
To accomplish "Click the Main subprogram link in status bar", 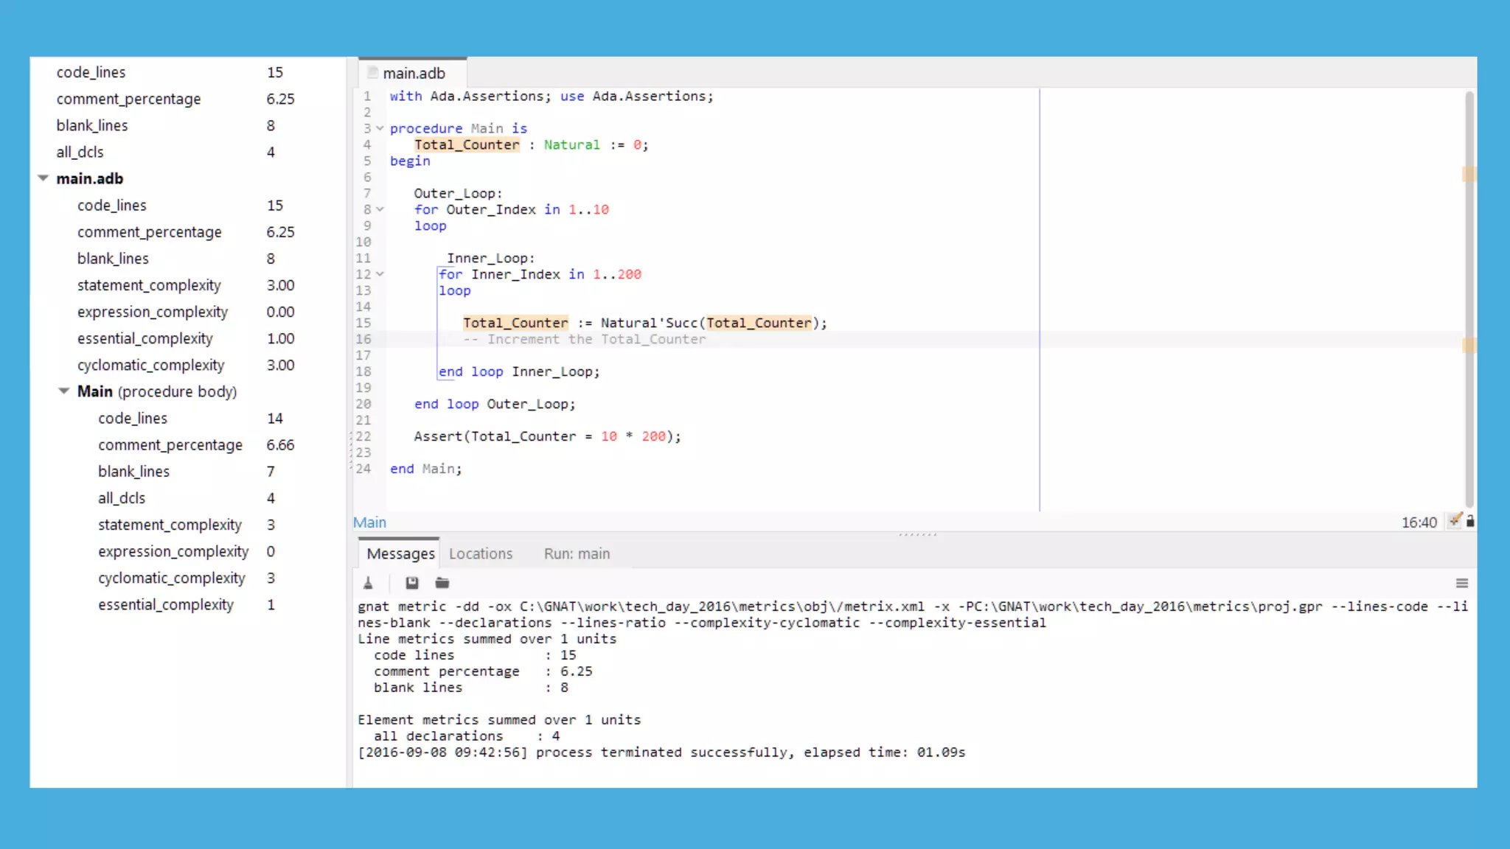I will (x=369, y=523).
